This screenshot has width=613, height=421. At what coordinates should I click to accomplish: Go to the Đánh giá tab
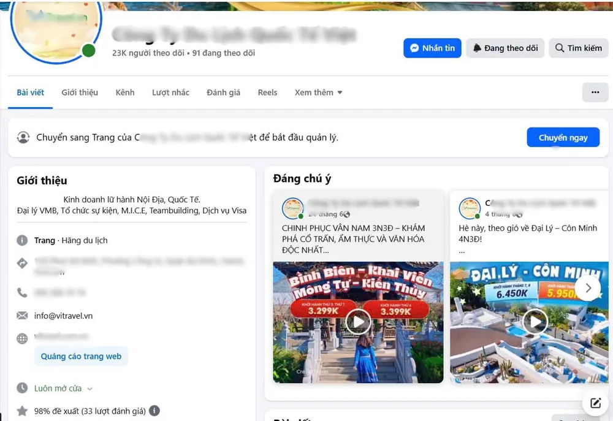pos(223,93)
